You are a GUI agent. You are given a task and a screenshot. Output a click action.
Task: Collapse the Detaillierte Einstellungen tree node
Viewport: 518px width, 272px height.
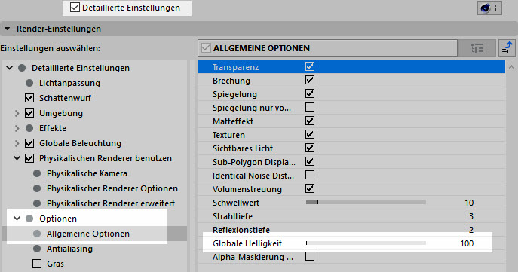tap(10, 68)
